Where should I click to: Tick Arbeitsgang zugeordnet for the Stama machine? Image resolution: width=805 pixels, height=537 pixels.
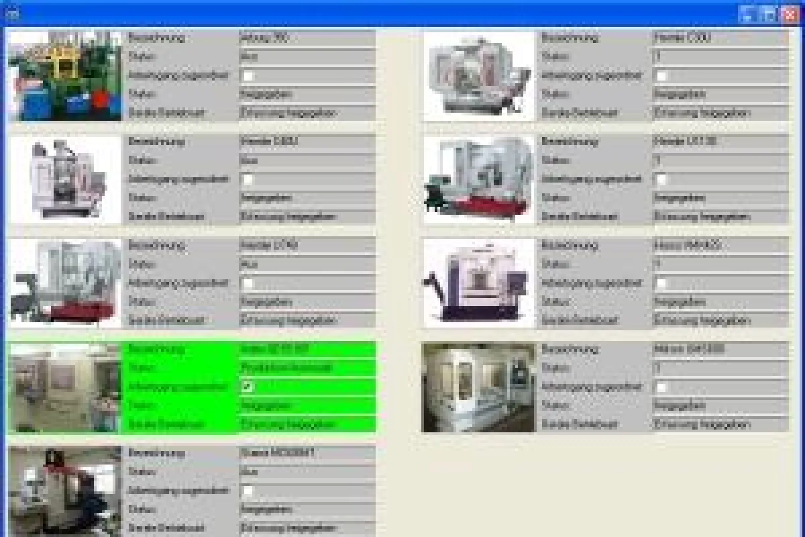(x=248, y=491)
